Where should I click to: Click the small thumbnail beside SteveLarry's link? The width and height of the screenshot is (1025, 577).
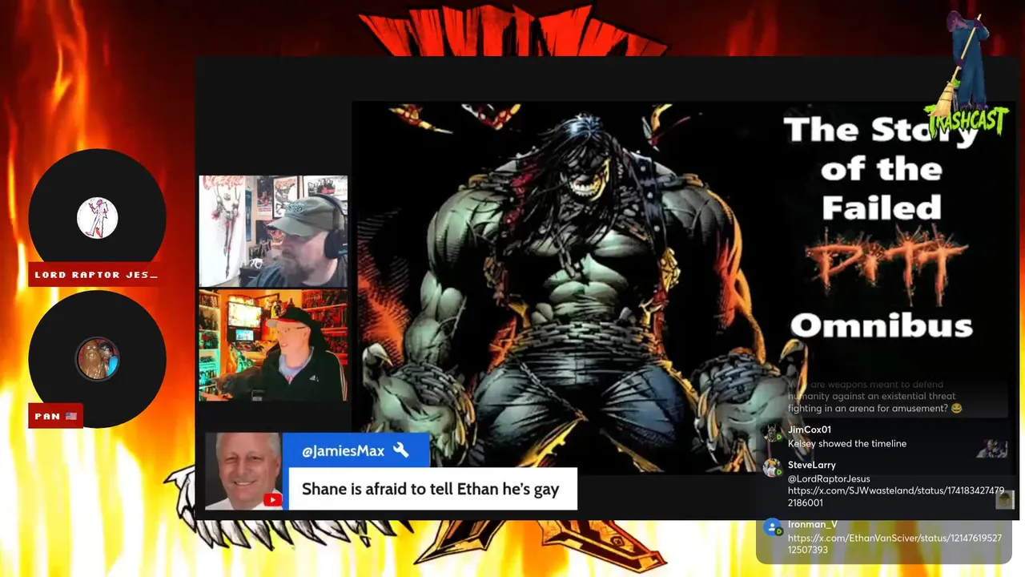coord(1005,499)
